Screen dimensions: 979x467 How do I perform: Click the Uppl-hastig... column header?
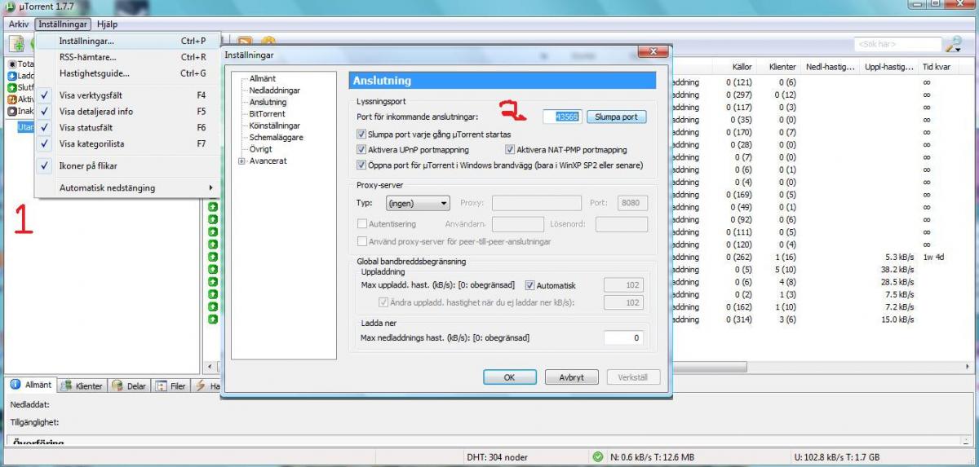[889, 67]
